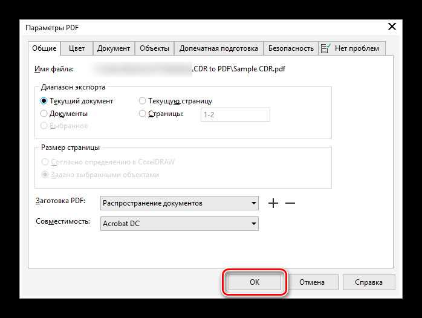422x318 pixels.
Task: Click the pages range field 1-2
Action: [x=235, y=115]
